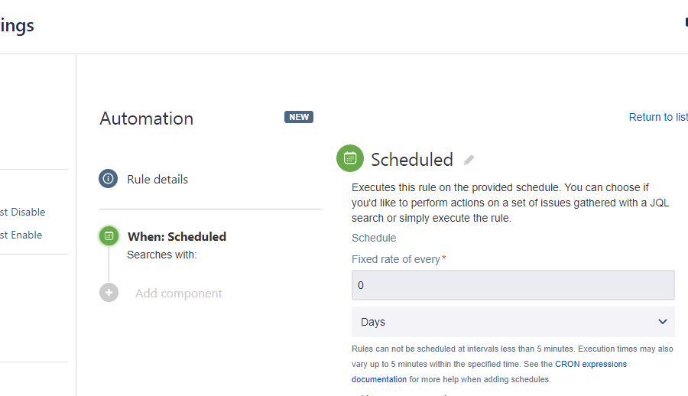Click the large calendar icon by Scheduled heading

pyautogui.click(x=350, y=158)
